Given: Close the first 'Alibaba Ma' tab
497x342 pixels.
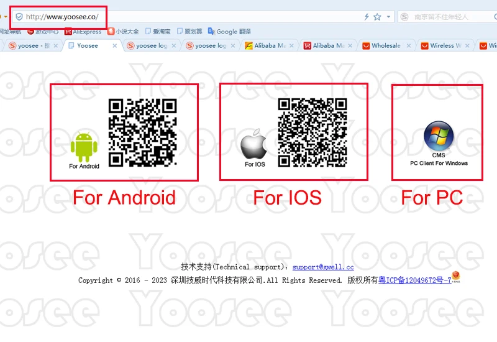Looking at the screenshot, I should pyautogui.click(x=291, y=45).
